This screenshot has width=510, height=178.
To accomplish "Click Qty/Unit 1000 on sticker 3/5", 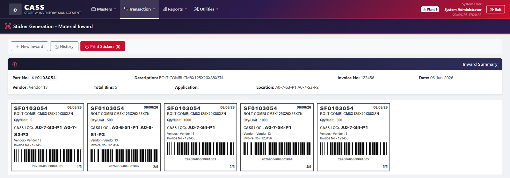I will 179,120.
